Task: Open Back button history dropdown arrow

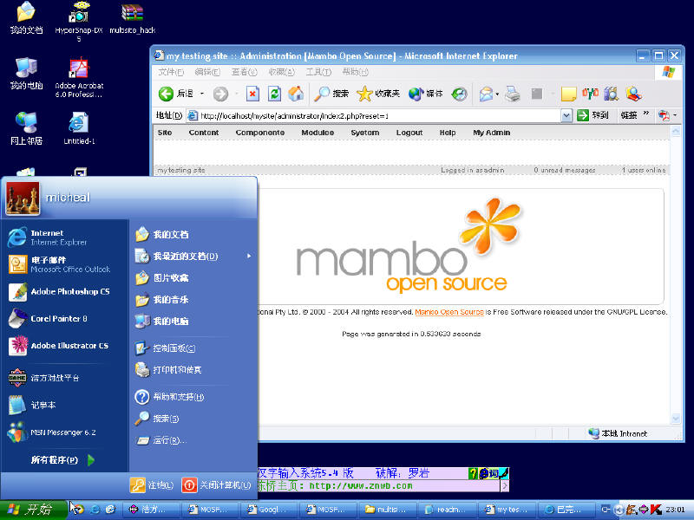Action: (202, 94)
